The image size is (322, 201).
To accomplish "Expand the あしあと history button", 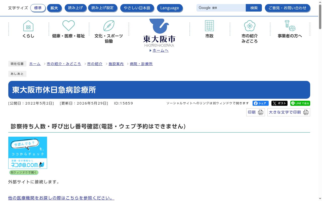I will [17, 74].
